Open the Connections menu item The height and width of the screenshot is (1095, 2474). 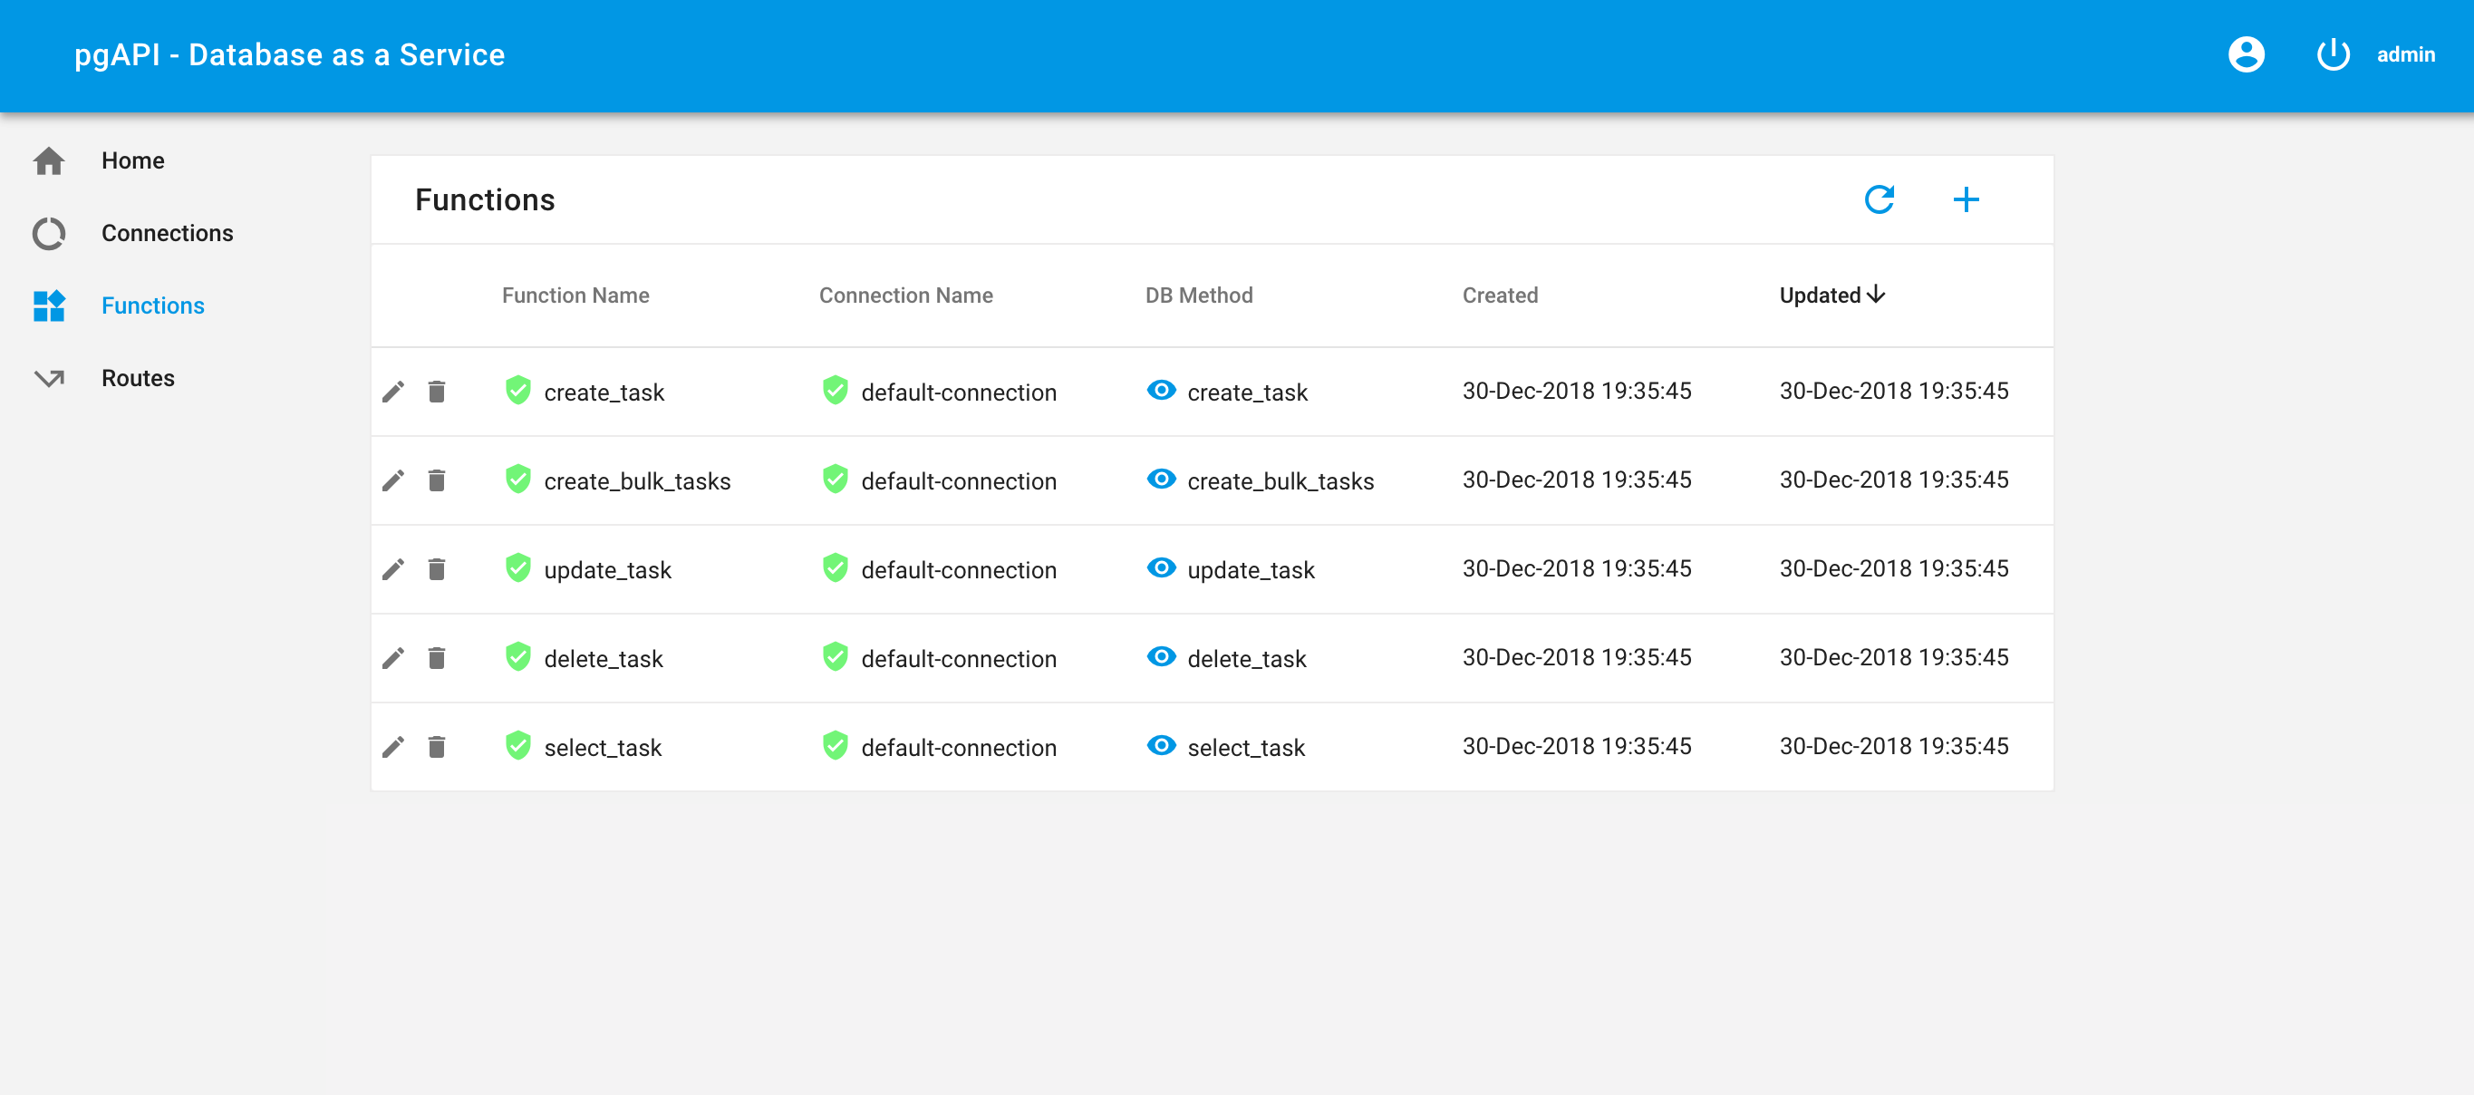coord(167,233)
